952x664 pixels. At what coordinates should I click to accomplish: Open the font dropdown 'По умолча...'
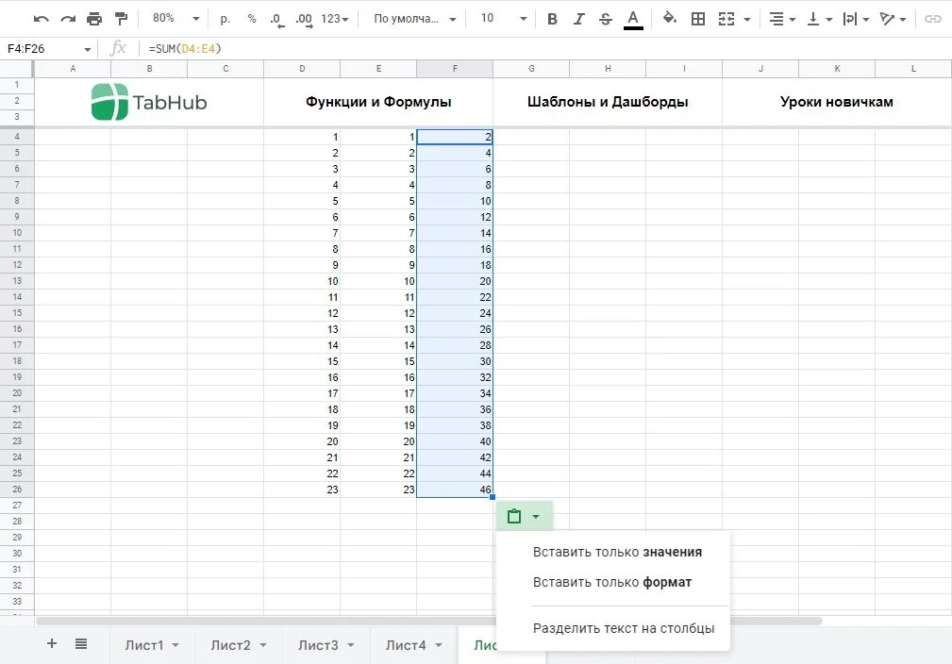(415, 19)
